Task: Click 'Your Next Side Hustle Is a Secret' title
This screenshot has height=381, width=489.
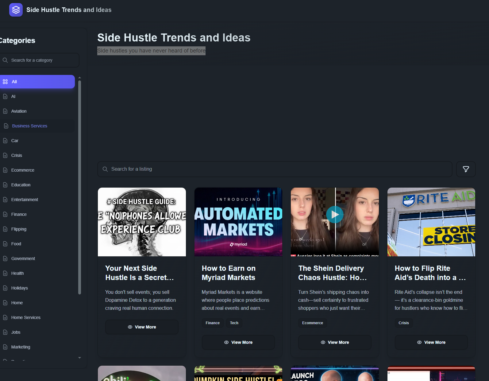Action: point(140,273)
